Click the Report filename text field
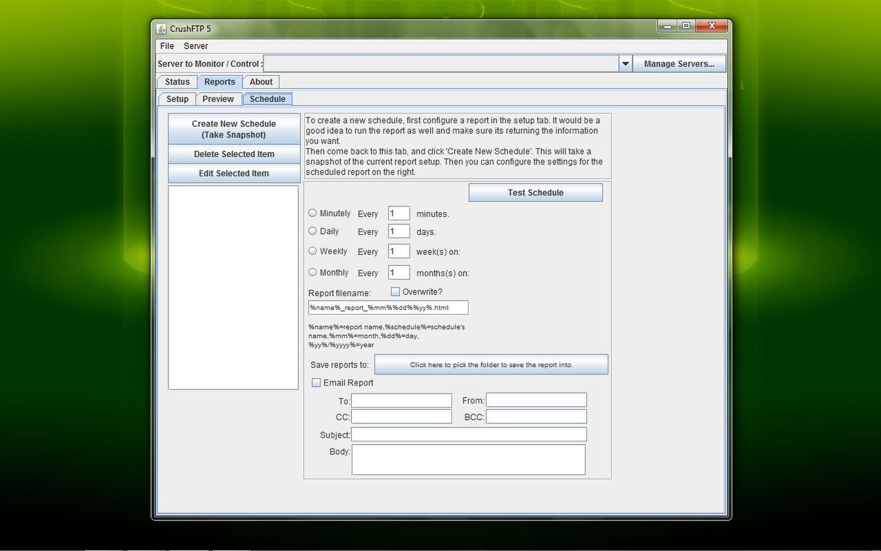The image size is (881, 551). click(388, 308)
